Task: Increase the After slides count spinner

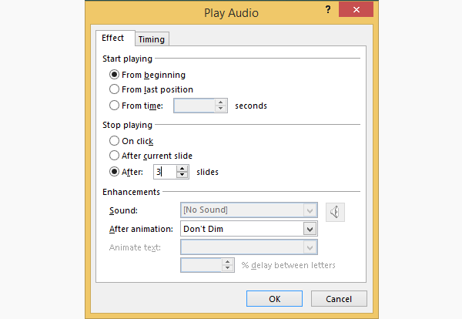Action: [x=182, y=169]
